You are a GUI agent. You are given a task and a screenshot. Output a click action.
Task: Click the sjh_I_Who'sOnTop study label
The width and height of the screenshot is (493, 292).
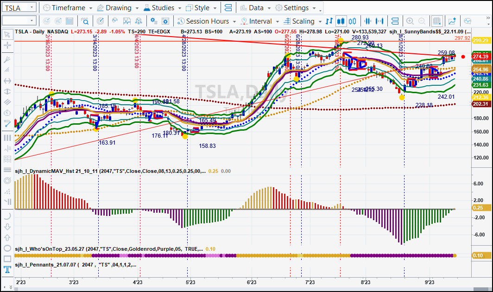point(108,249)
